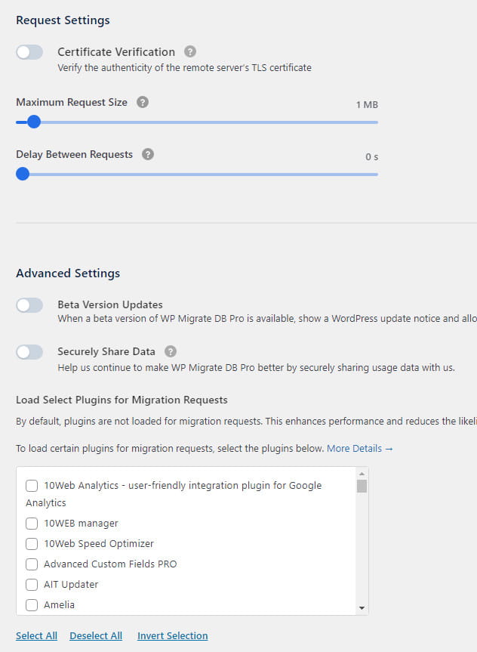Image resolution: width=477 pixels, height=652 pixels.
Task: Click Deselect All
Action: (x=96, y=635)
